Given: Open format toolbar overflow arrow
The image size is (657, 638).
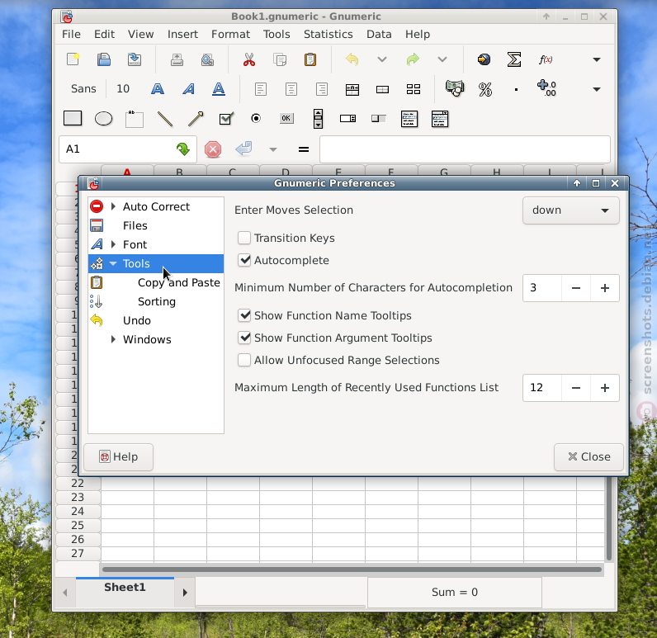Looking at the screenshot, I should [x=597, y=89].
